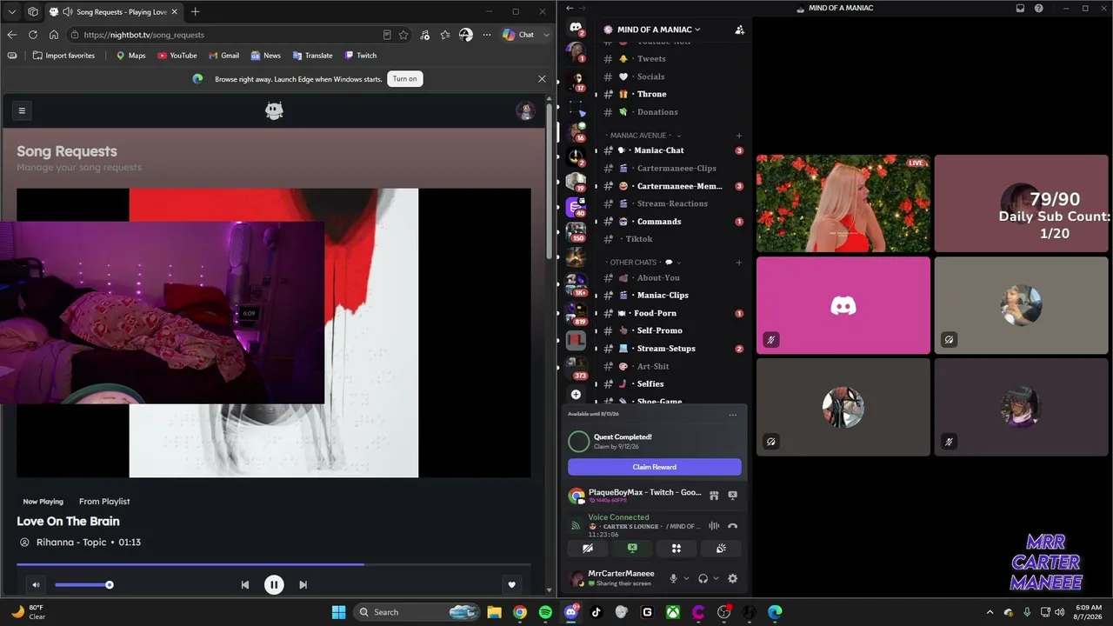Image resolution: width=1113 pixels, height=626 pixels.
Task: Expand Discord headphone output options
Action: click(716, 578)
